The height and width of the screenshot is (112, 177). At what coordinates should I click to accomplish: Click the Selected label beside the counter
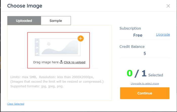click(x=156, y=75)
